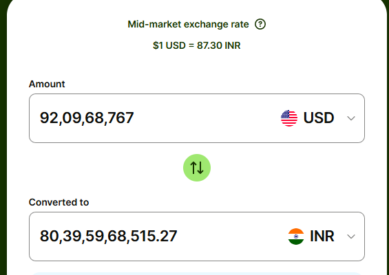Click the India flag icon

click(x=296, y=236)
